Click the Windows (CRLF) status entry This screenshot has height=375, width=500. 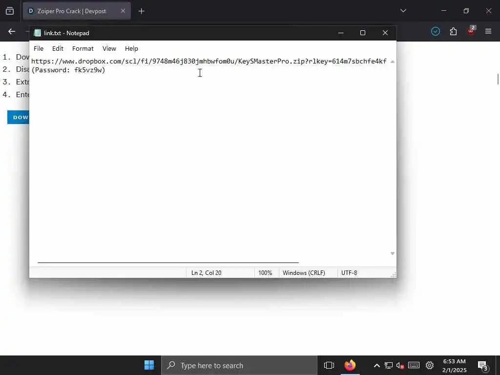[x=304, y=273]
